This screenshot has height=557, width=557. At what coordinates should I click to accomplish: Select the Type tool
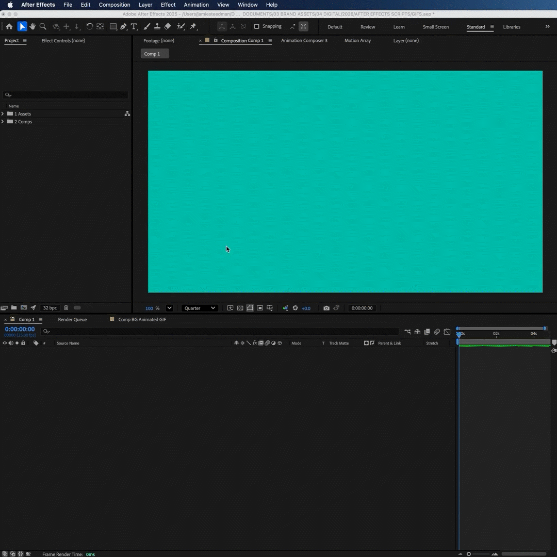tap(134, 26)
